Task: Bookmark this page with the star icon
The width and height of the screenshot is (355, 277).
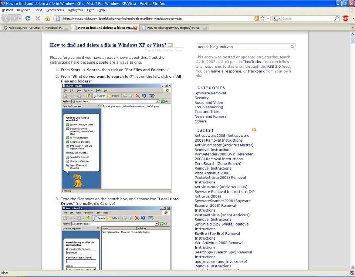Action: click(263, 18)
